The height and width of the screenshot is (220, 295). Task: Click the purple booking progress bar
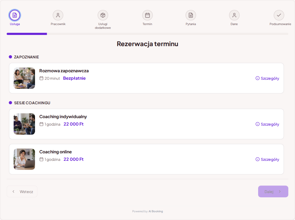pos(27,34)
